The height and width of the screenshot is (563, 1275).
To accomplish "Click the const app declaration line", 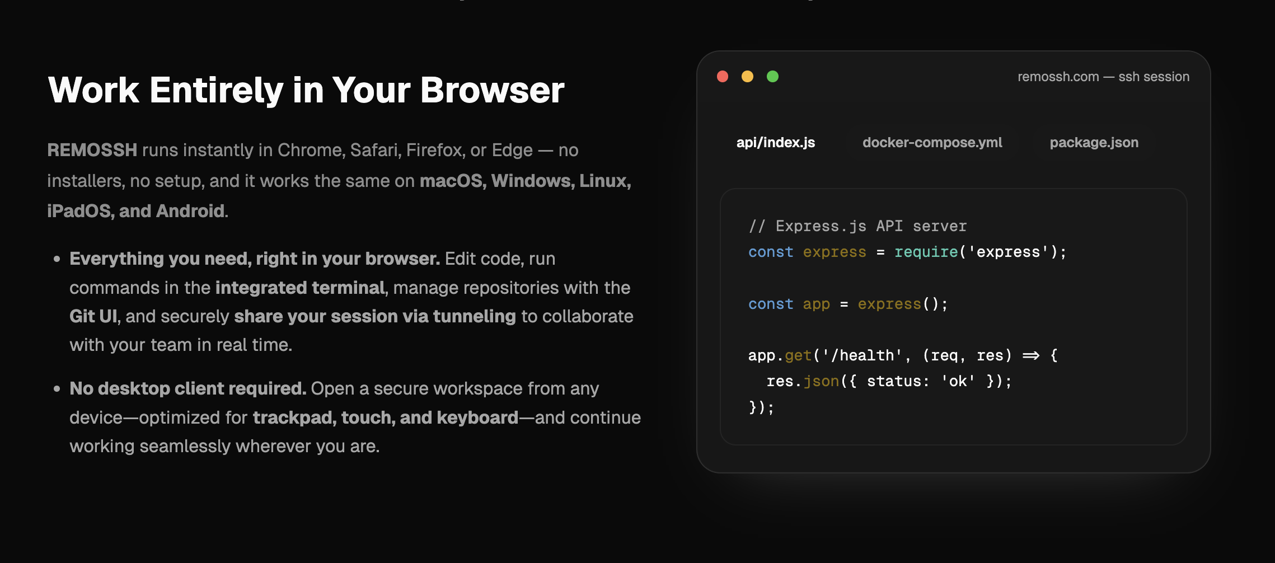I will click(847, 304).
